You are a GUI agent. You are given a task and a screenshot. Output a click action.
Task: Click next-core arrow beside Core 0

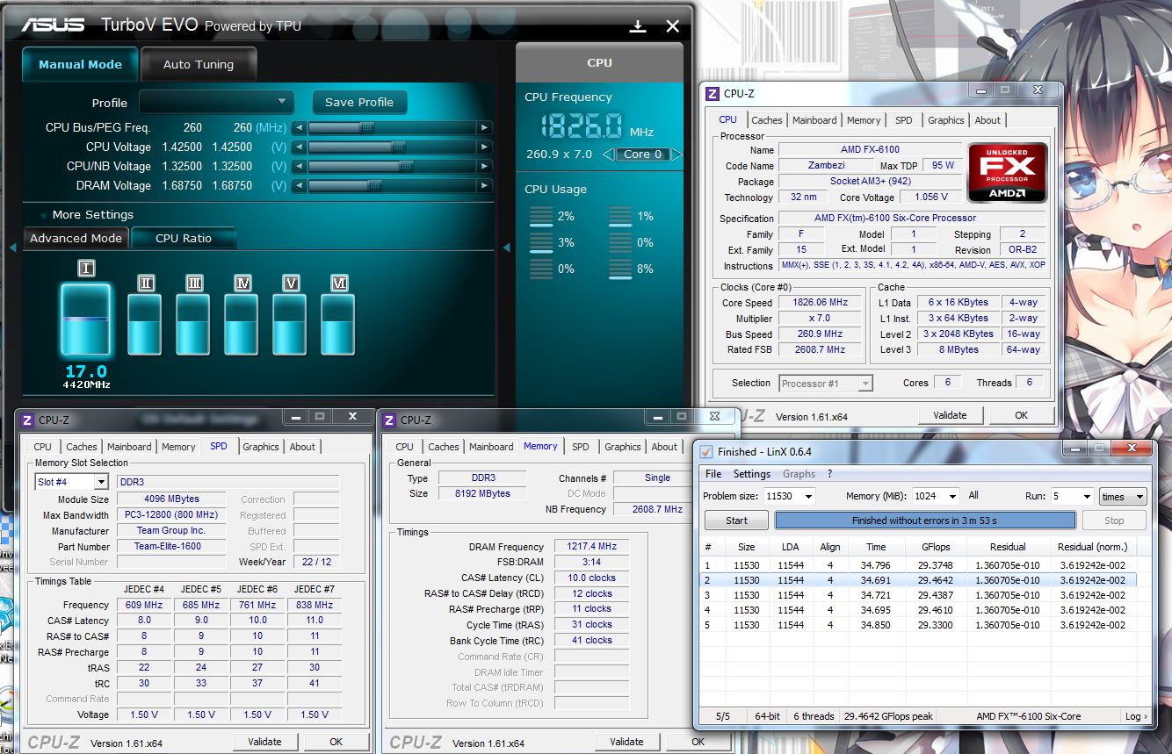coord(676,154)
